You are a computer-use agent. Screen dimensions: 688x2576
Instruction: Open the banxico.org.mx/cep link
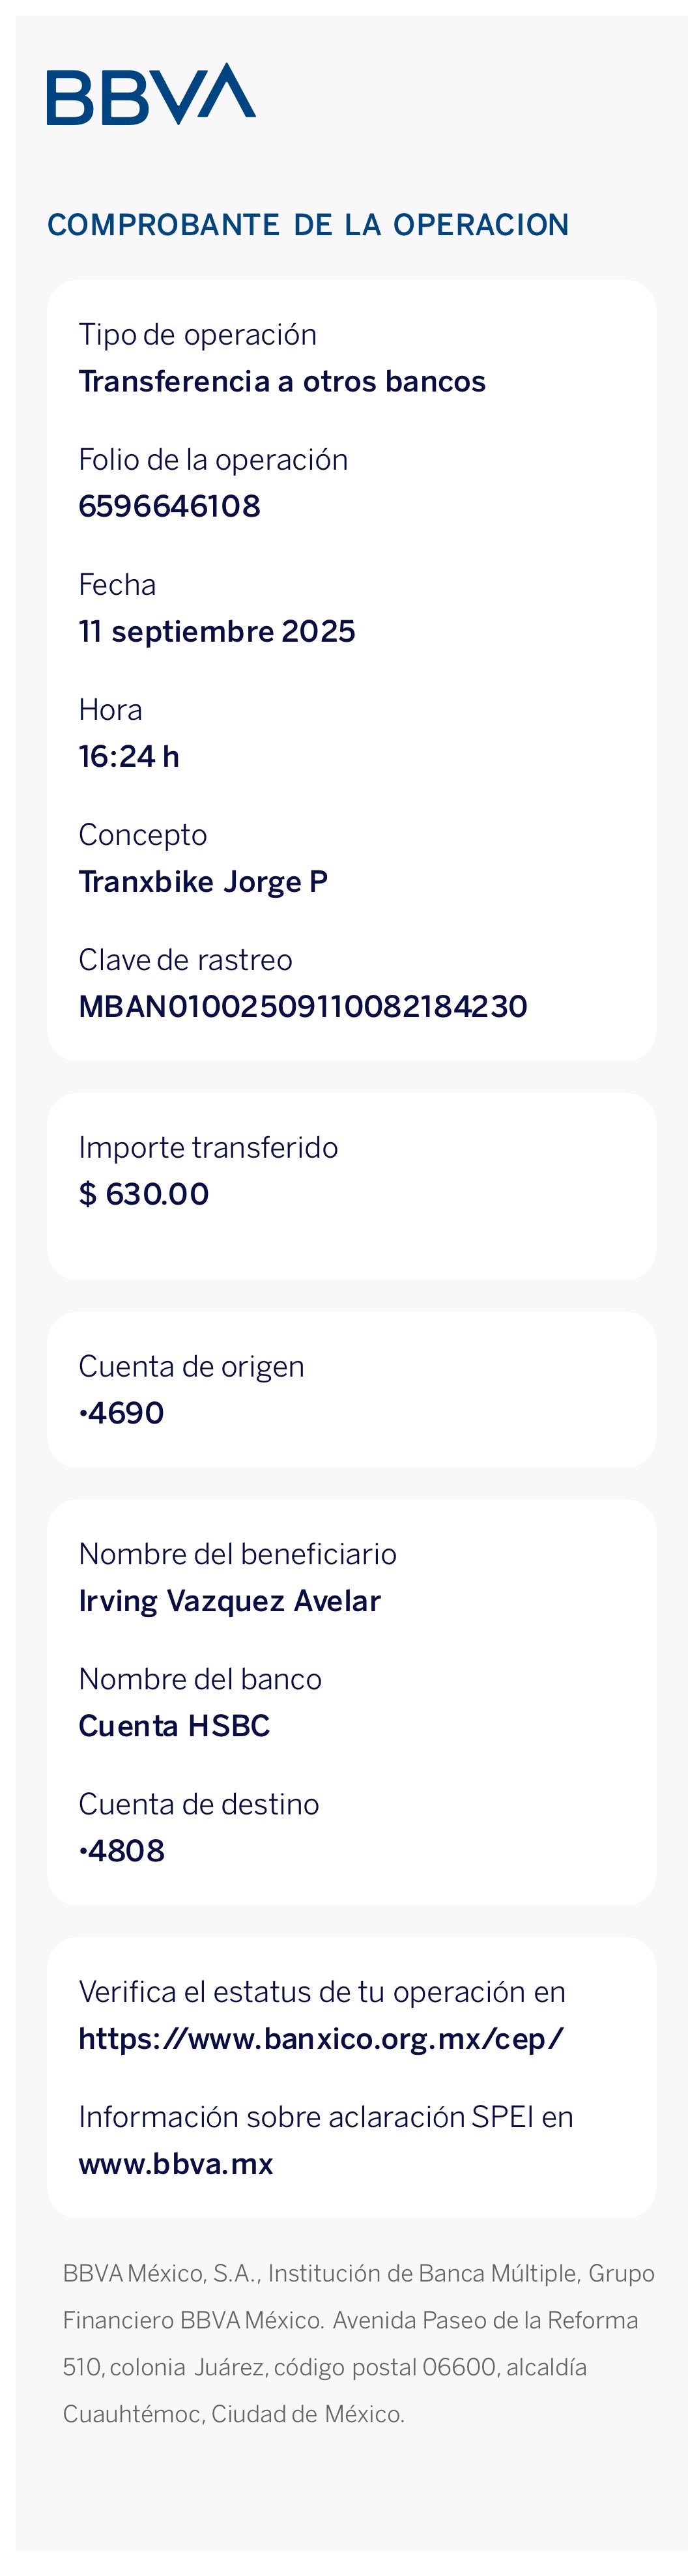321,2037
